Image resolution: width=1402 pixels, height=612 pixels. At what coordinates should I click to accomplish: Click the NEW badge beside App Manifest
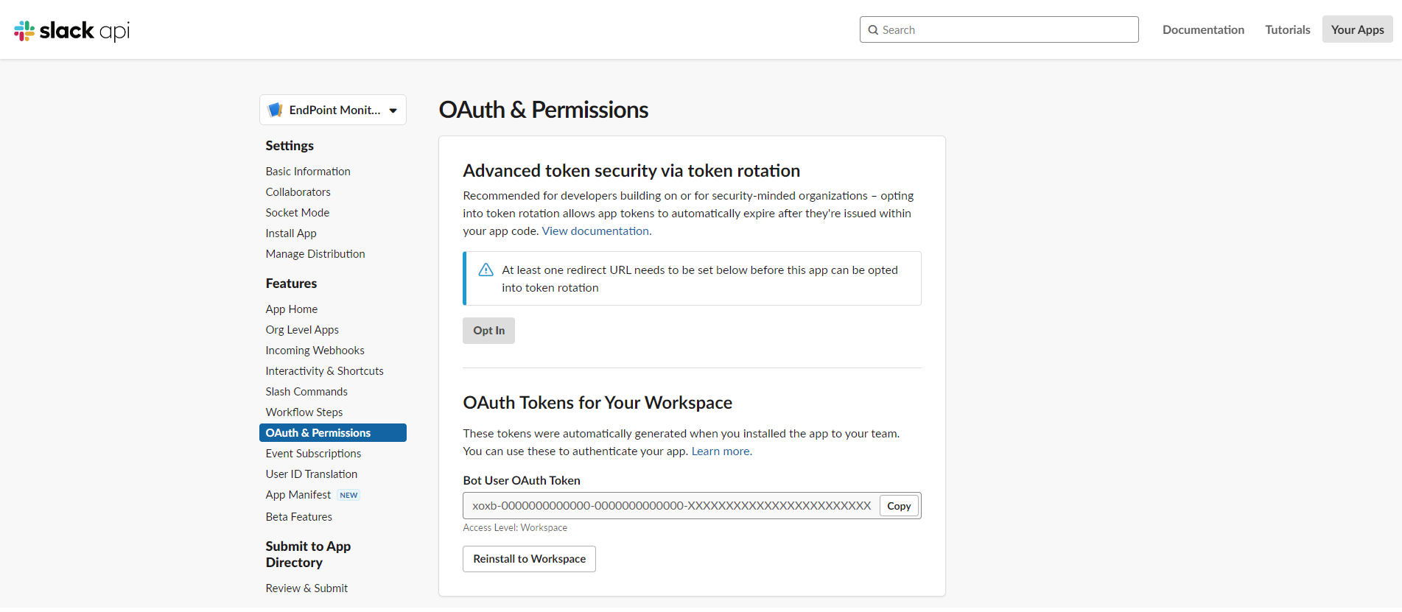pyautogui.click(x=348, y=495)
